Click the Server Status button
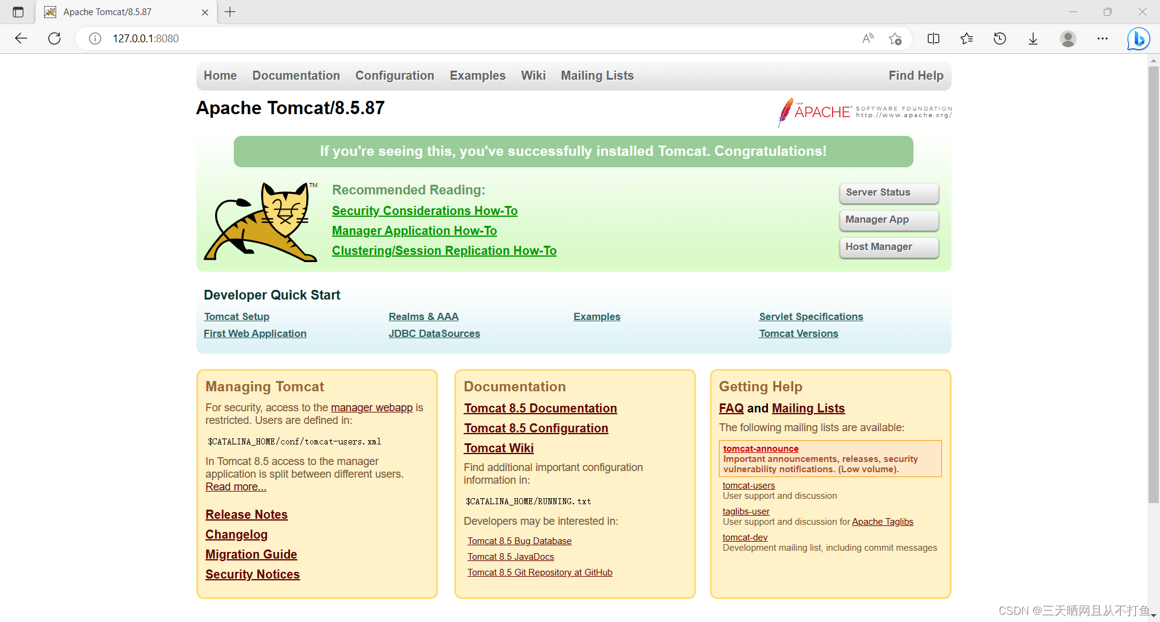Viewport: 1160px width, 622px height. coord(889,193)
